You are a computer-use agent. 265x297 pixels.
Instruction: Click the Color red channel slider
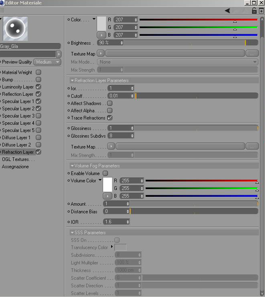pyautogui.click(x=199, y=20)
